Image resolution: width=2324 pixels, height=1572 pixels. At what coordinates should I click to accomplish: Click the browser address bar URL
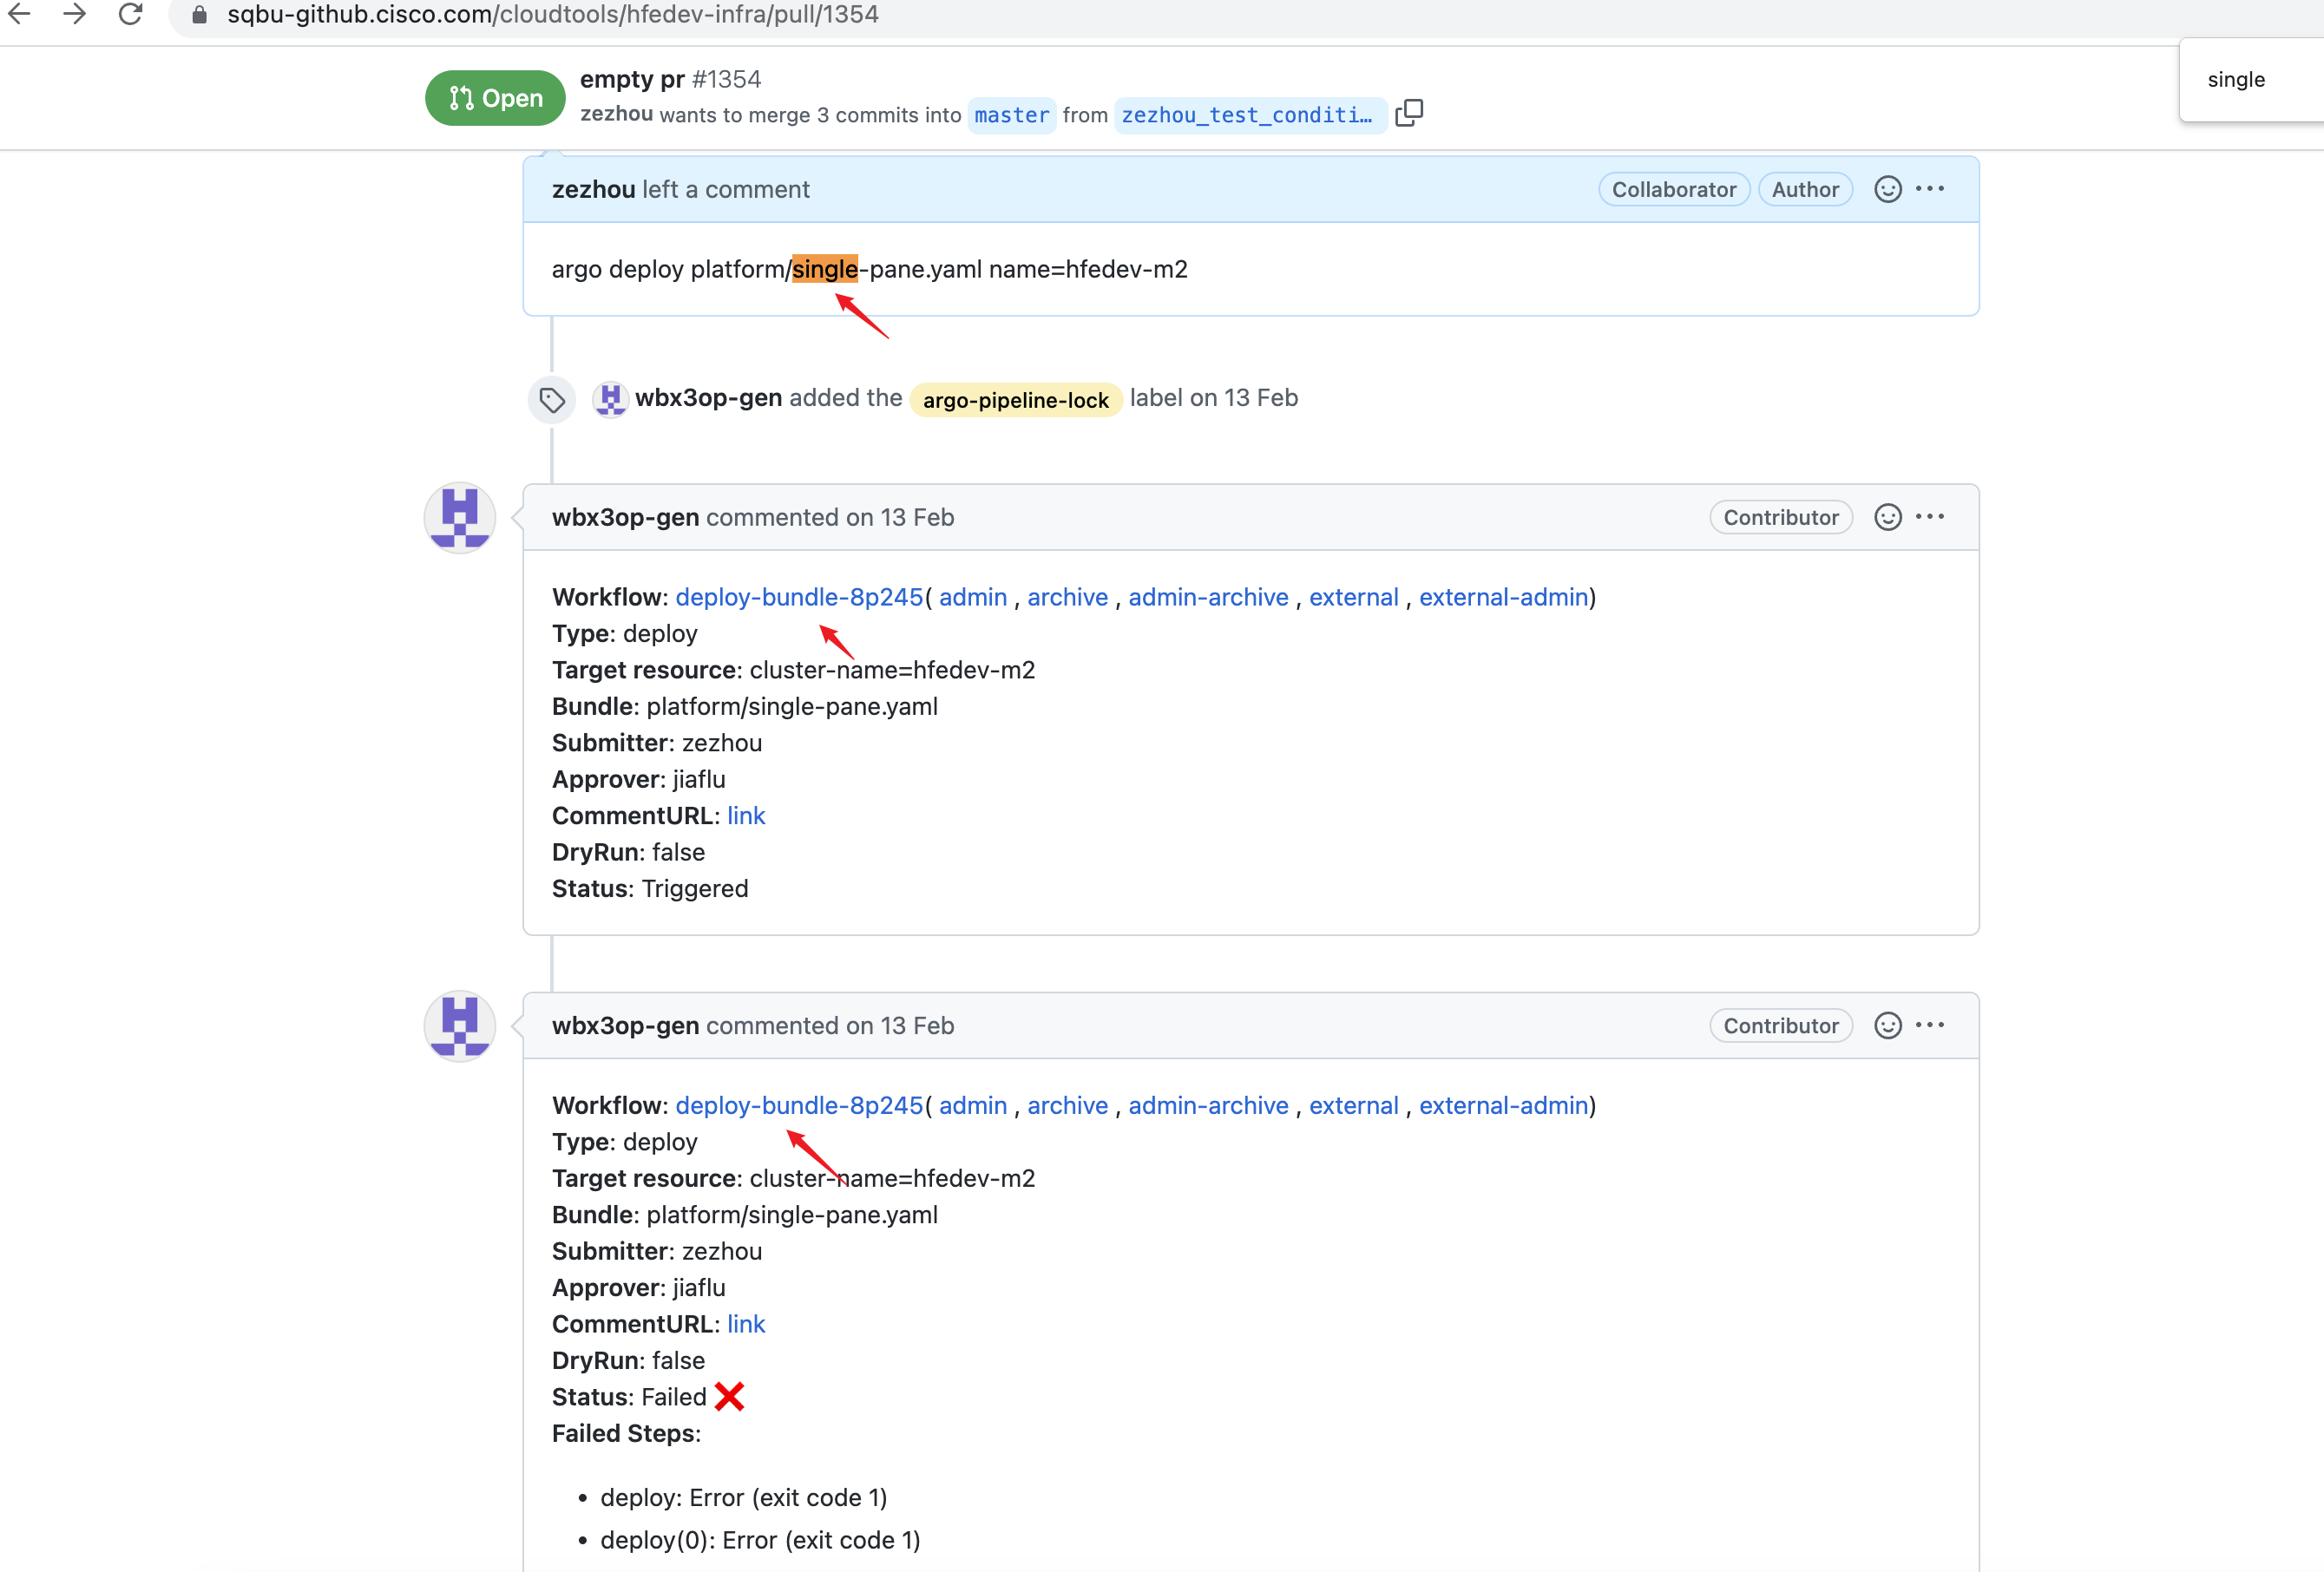click(553, 15)
